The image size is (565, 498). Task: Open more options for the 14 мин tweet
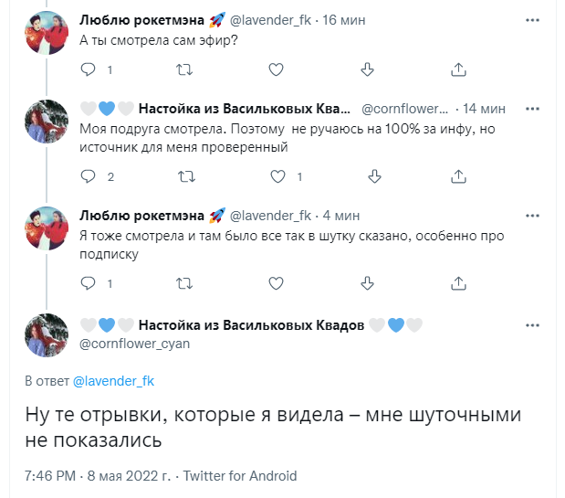[532, 108]
